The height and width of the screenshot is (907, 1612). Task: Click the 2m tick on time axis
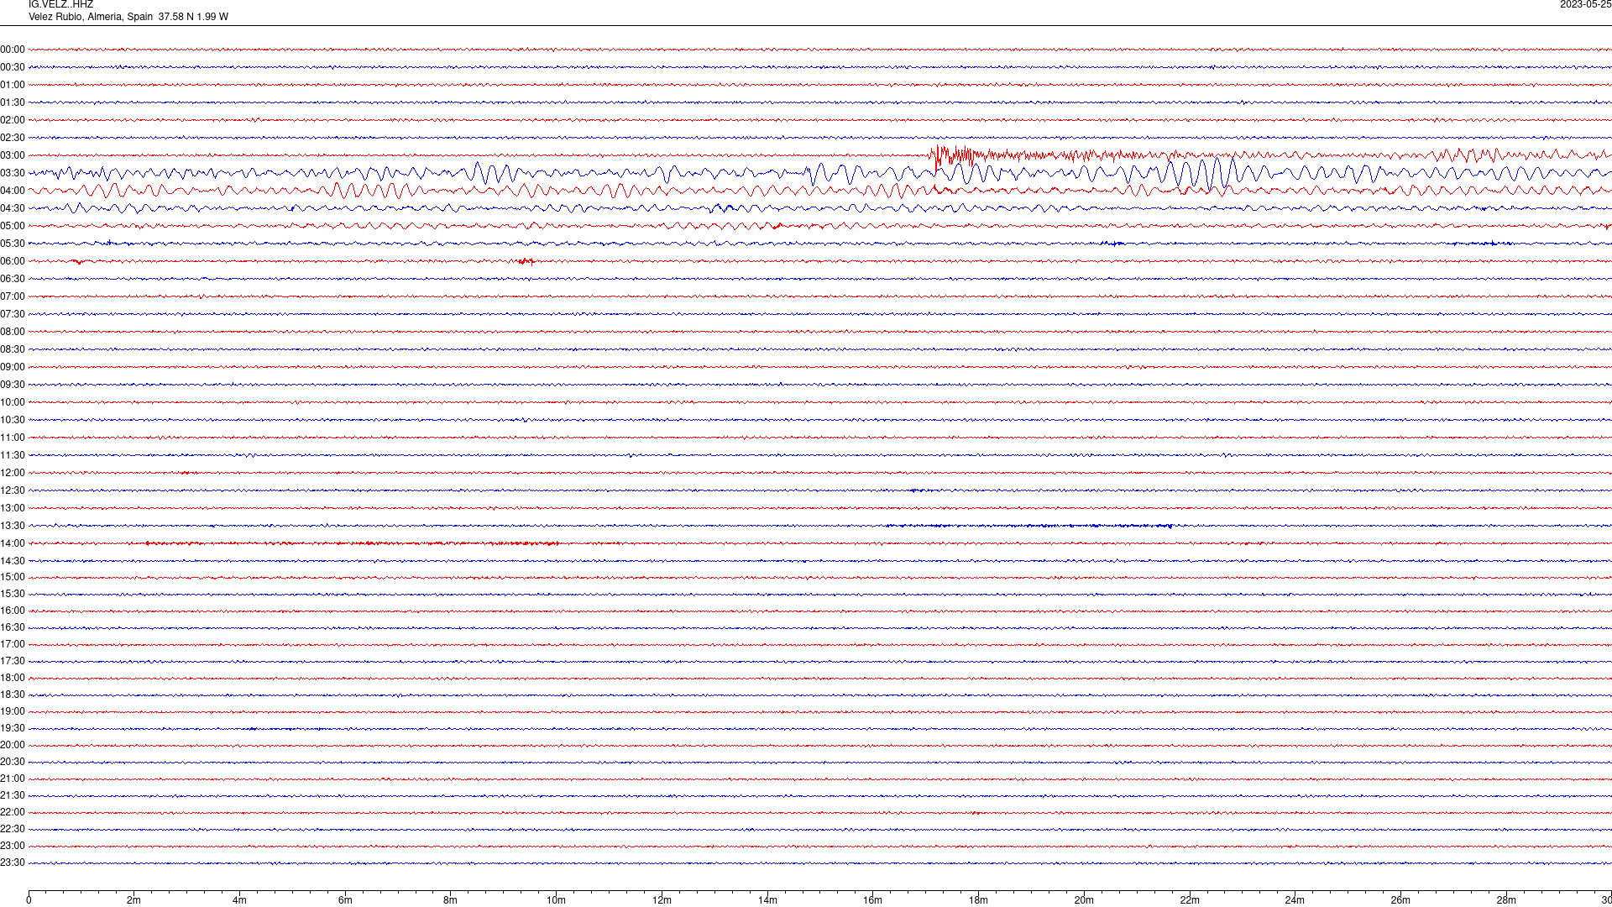pyautogui.click(x=134, y=900)
